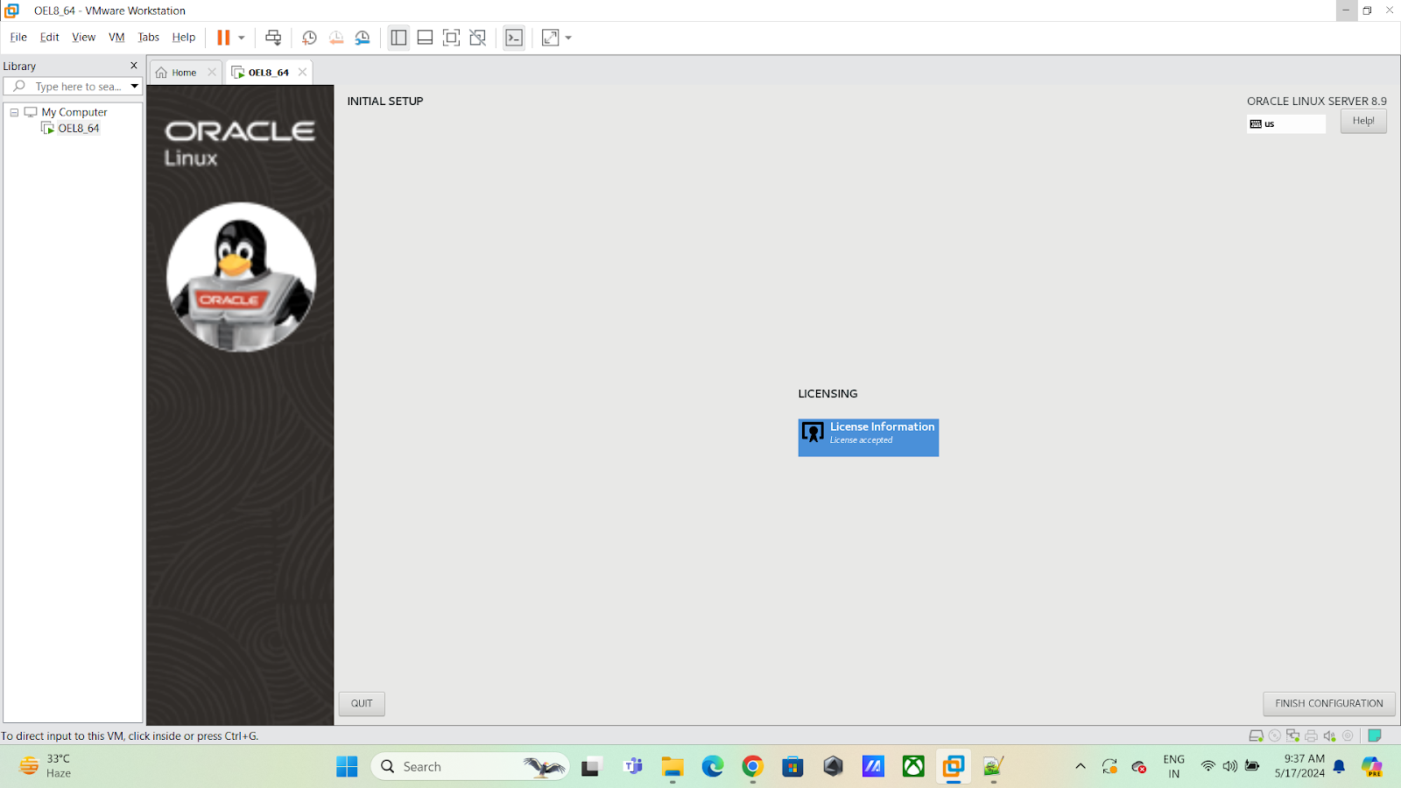Open Microsoft Store from taskbar
This screenshot has height=788, width=1401.
(793, 767)
